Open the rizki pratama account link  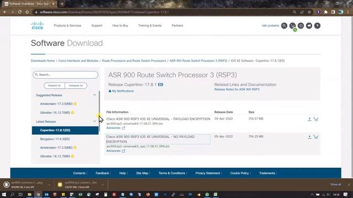coord(270,26)
